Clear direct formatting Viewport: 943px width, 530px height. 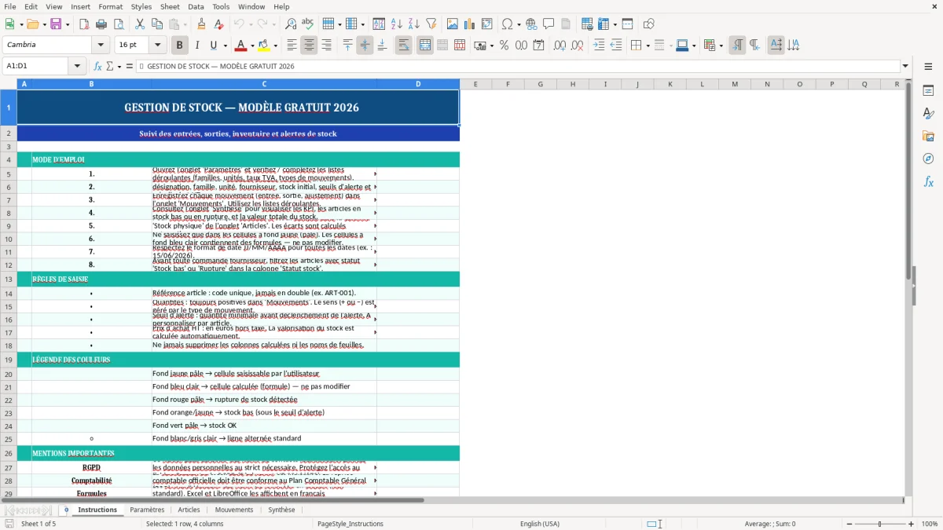pos(218,24)
